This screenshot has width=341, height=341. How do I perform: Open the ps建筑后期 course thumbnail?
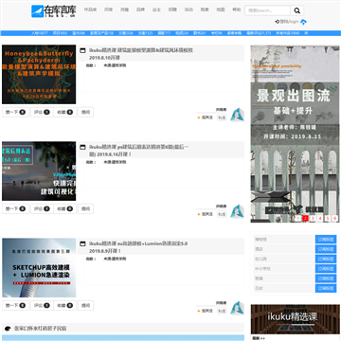coord(39,171)
